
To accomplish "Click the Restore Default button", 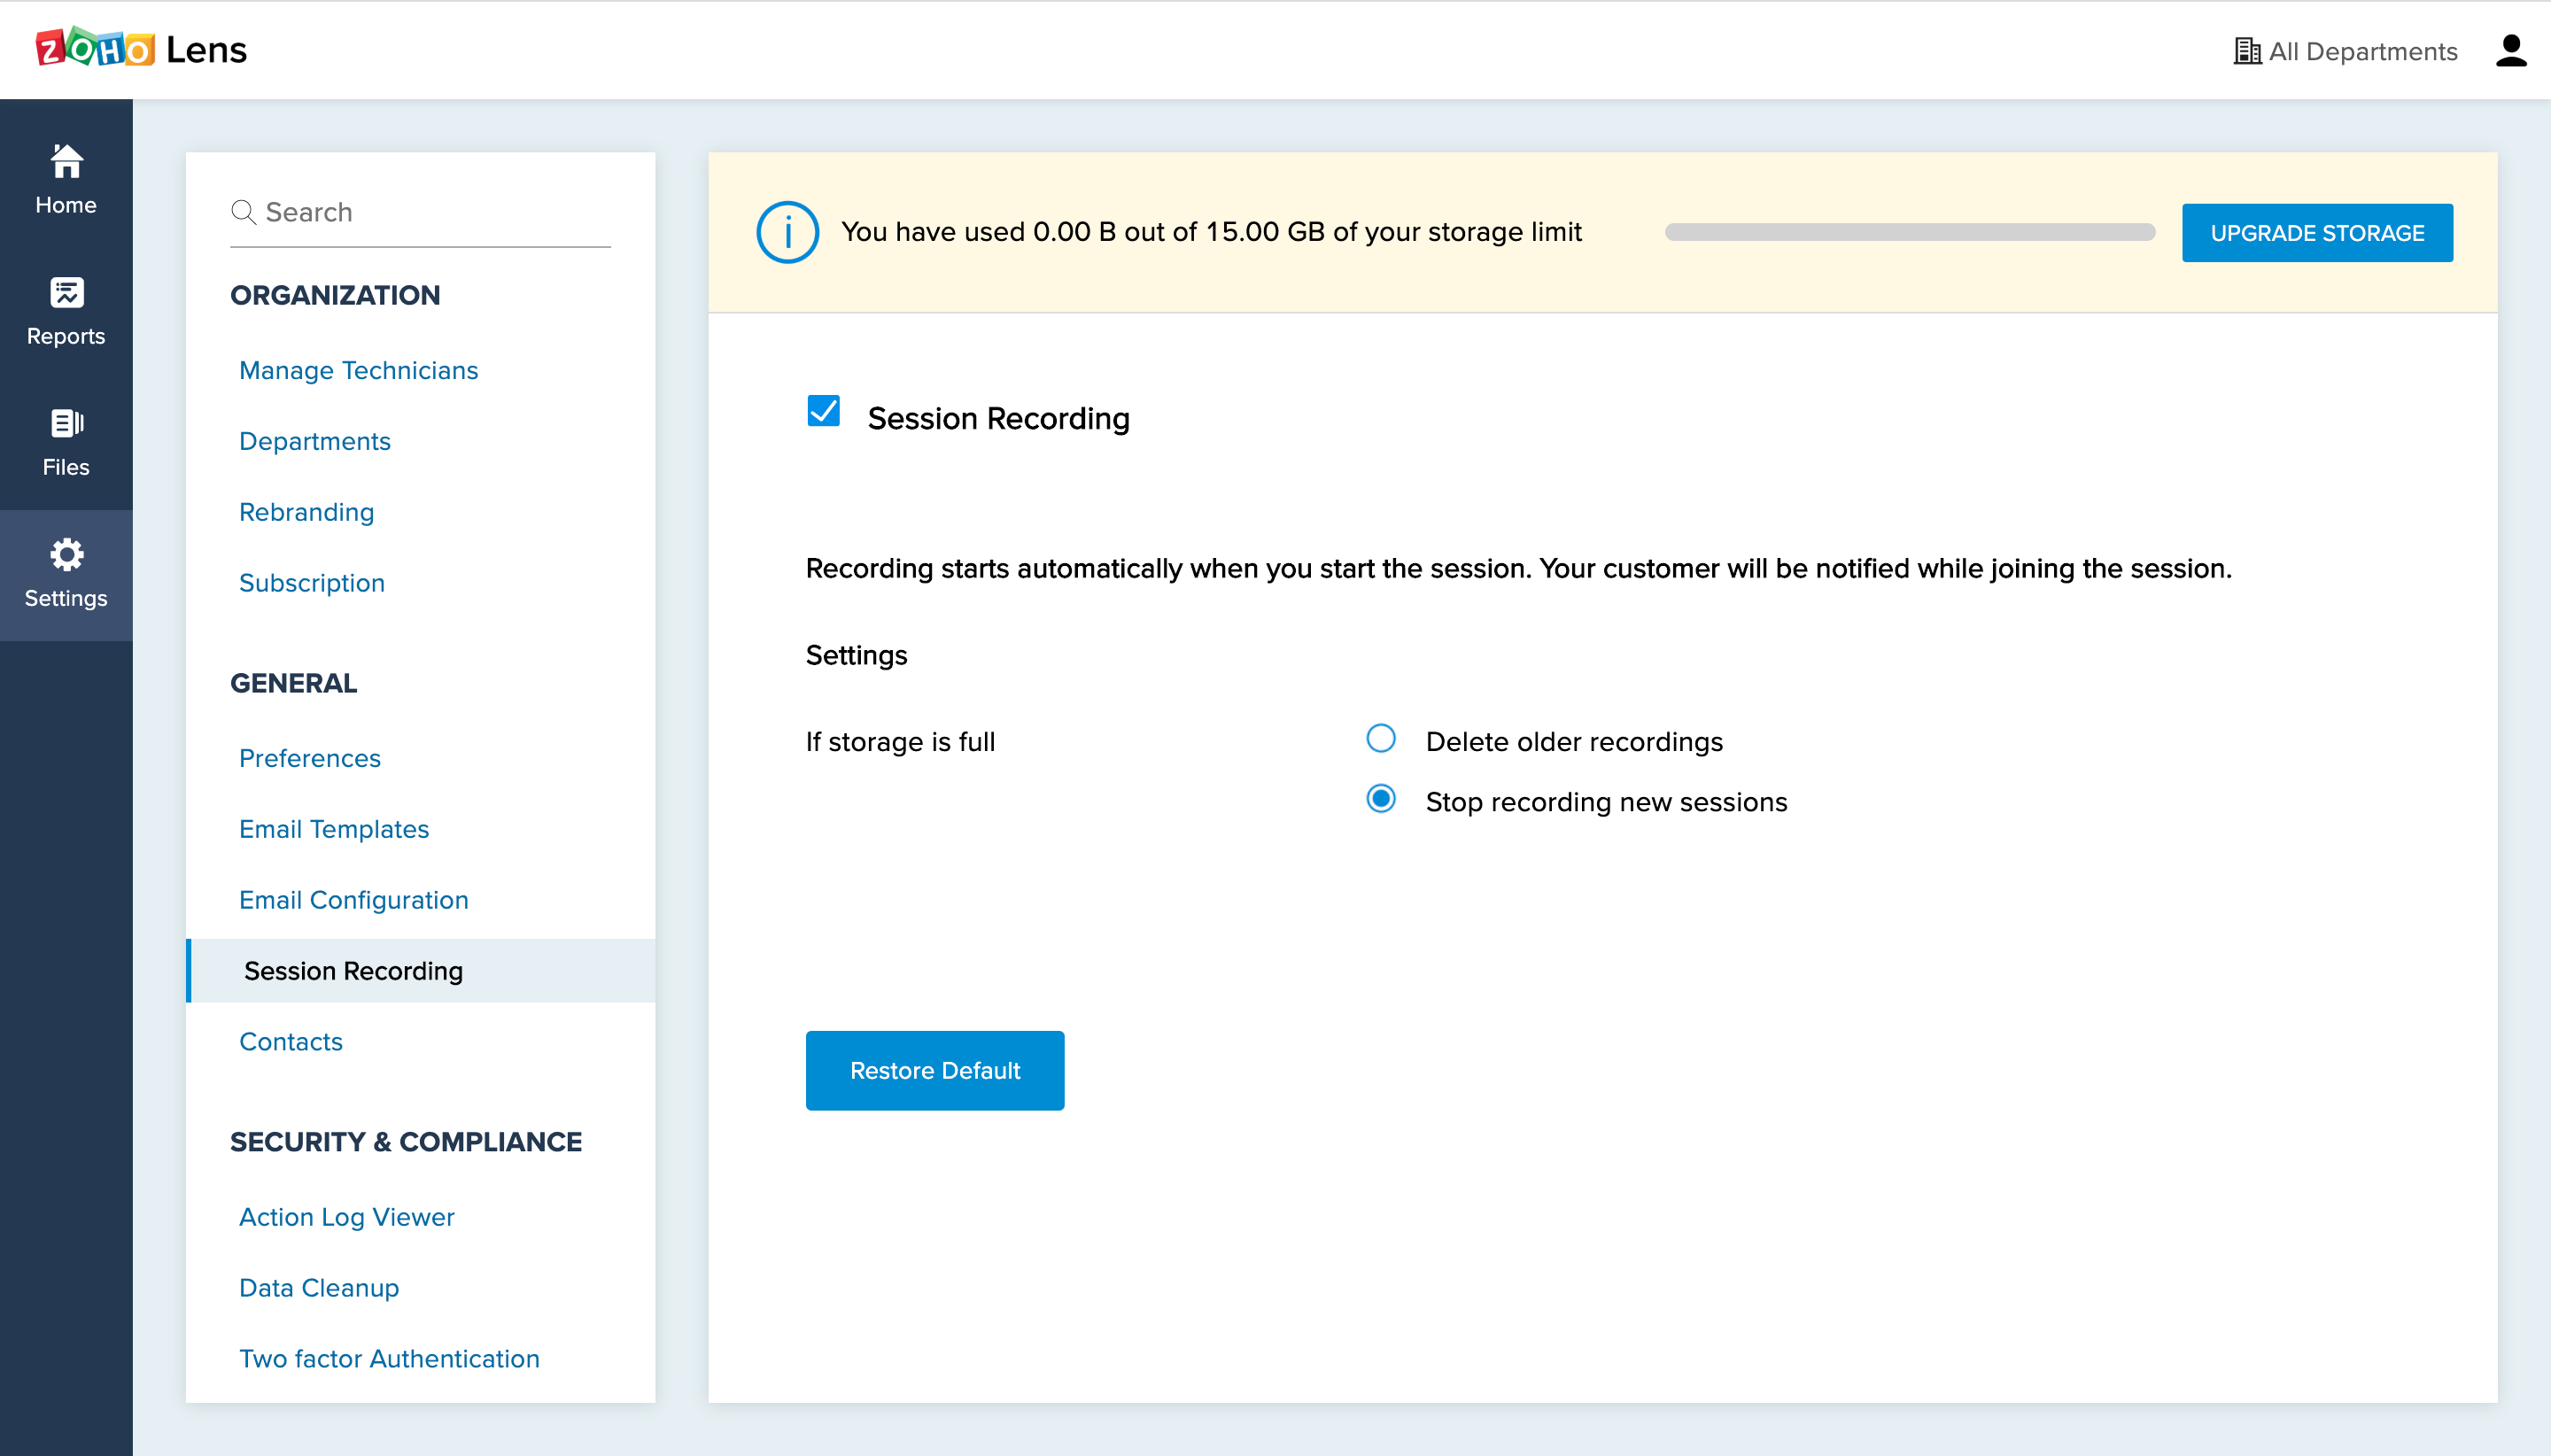I will tap(934, 1070).
